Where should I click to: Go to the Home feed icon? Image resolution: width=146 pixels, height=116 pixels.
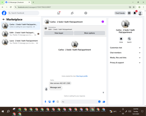pyautogui.click(x=58, y=13)
